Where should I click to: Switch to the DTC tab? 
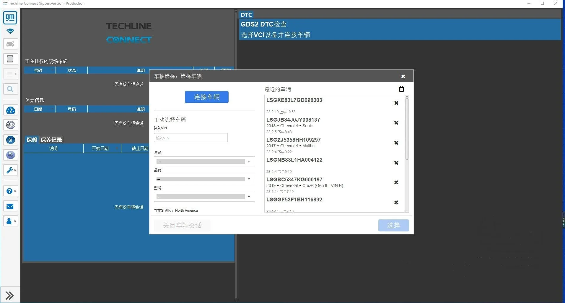click(246, 15)
